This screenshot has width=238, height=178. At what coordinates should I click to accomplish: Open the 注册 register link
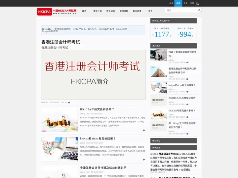pos(192,3)
